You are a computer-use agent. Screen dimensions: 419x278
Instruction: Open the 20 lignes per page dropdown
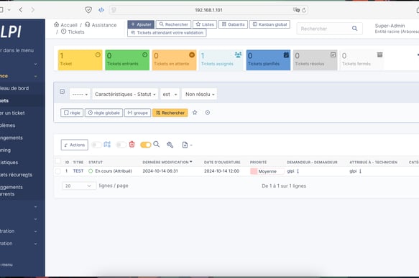pos(79,186)
